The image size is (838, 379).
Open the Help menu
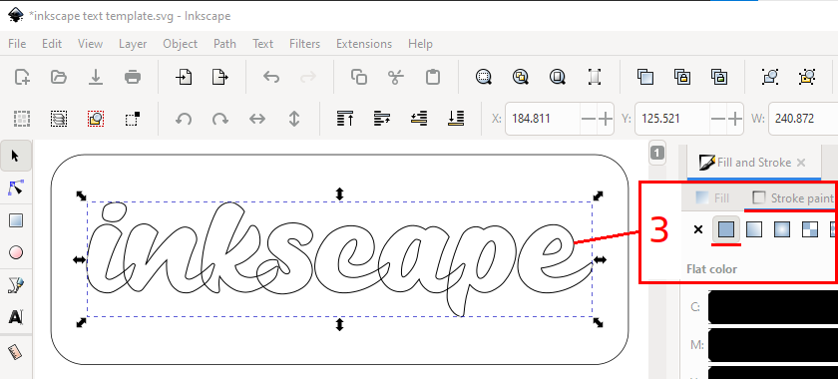point(420,44)
